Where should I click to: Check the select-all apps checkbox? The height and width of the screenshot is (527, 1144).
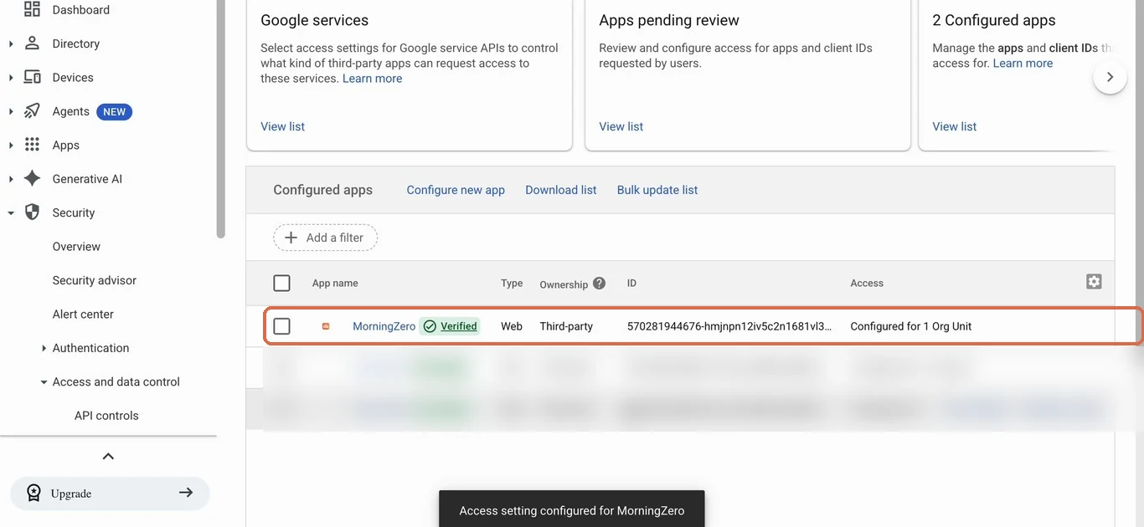(x=282, y=283)
